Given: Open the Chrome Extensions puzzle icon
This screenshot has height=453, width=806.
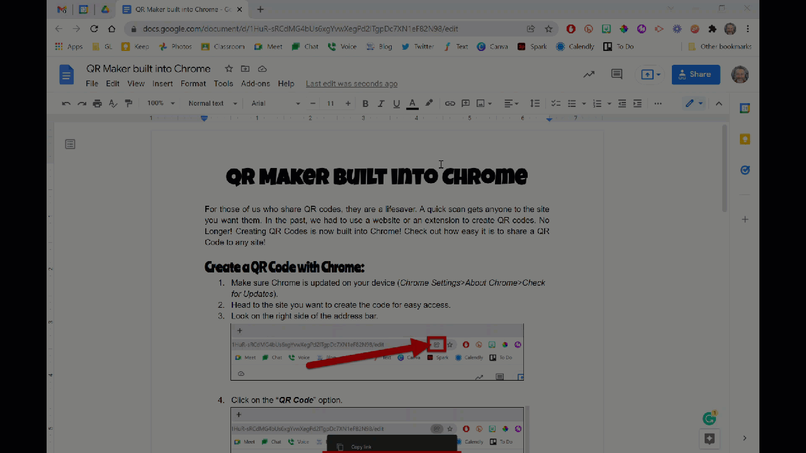Looking at the screenshot, I should click(x=712, y=29).
